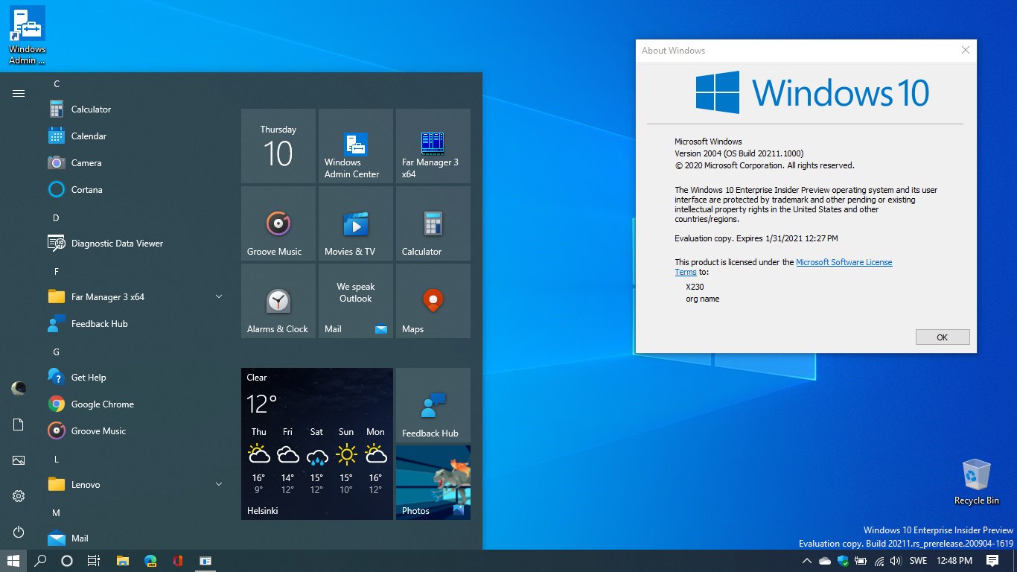Expand the Far Manager 3 x64 folder
The height and width of the screenshot is (572, 1017).
[x=218, y=296]
